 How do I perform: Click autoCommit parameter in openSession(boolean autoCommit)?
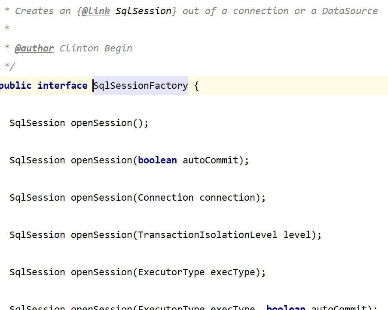click(211, 160)
